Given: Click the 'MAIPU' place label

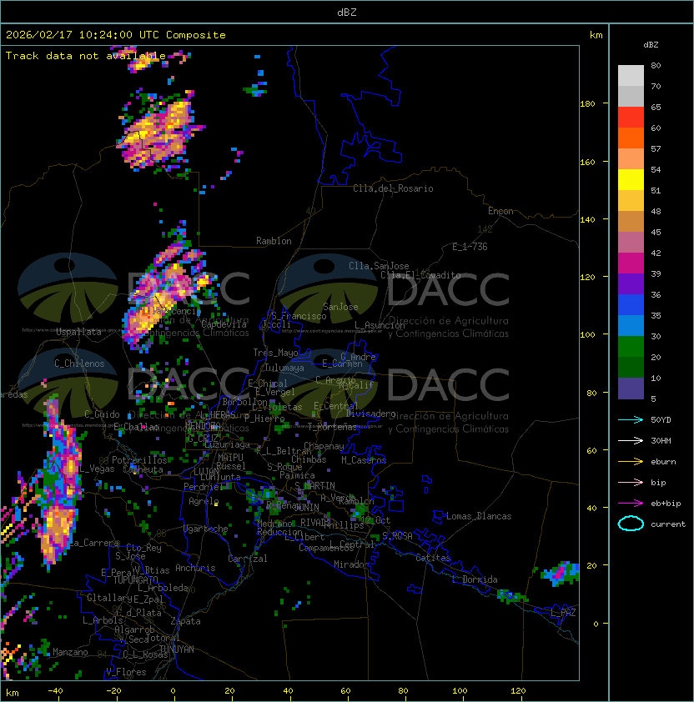Looking at the screenshot, I should click(x=230, y=458).
